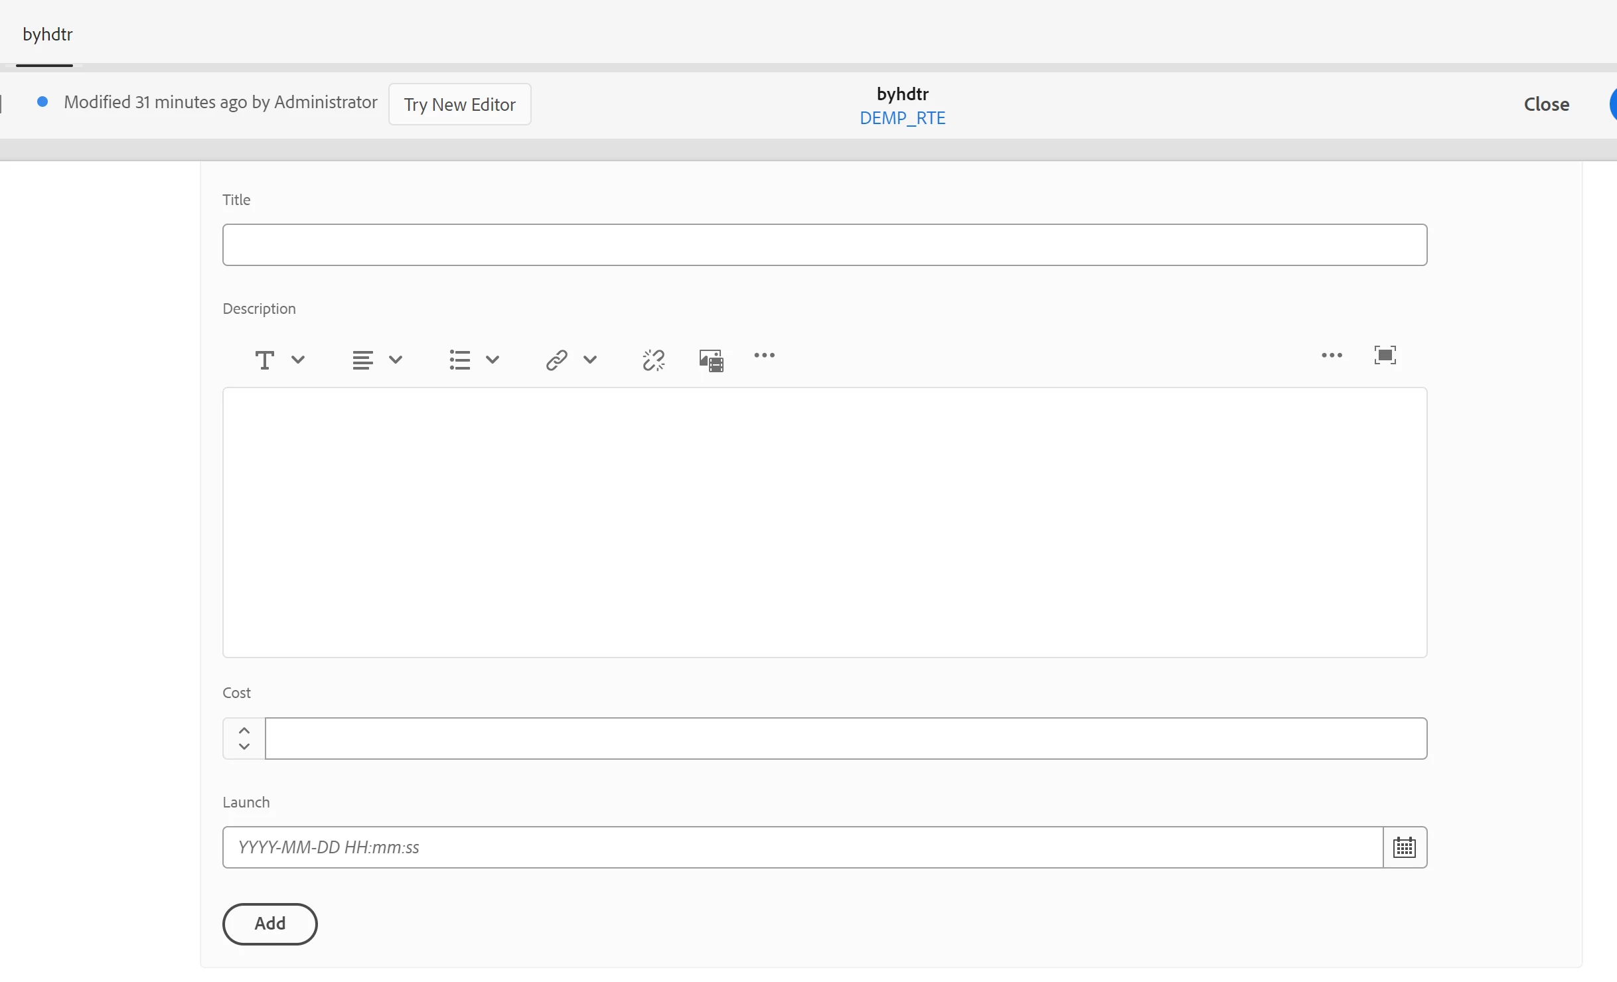Expand the alignment options chevron

coord(396,360)
